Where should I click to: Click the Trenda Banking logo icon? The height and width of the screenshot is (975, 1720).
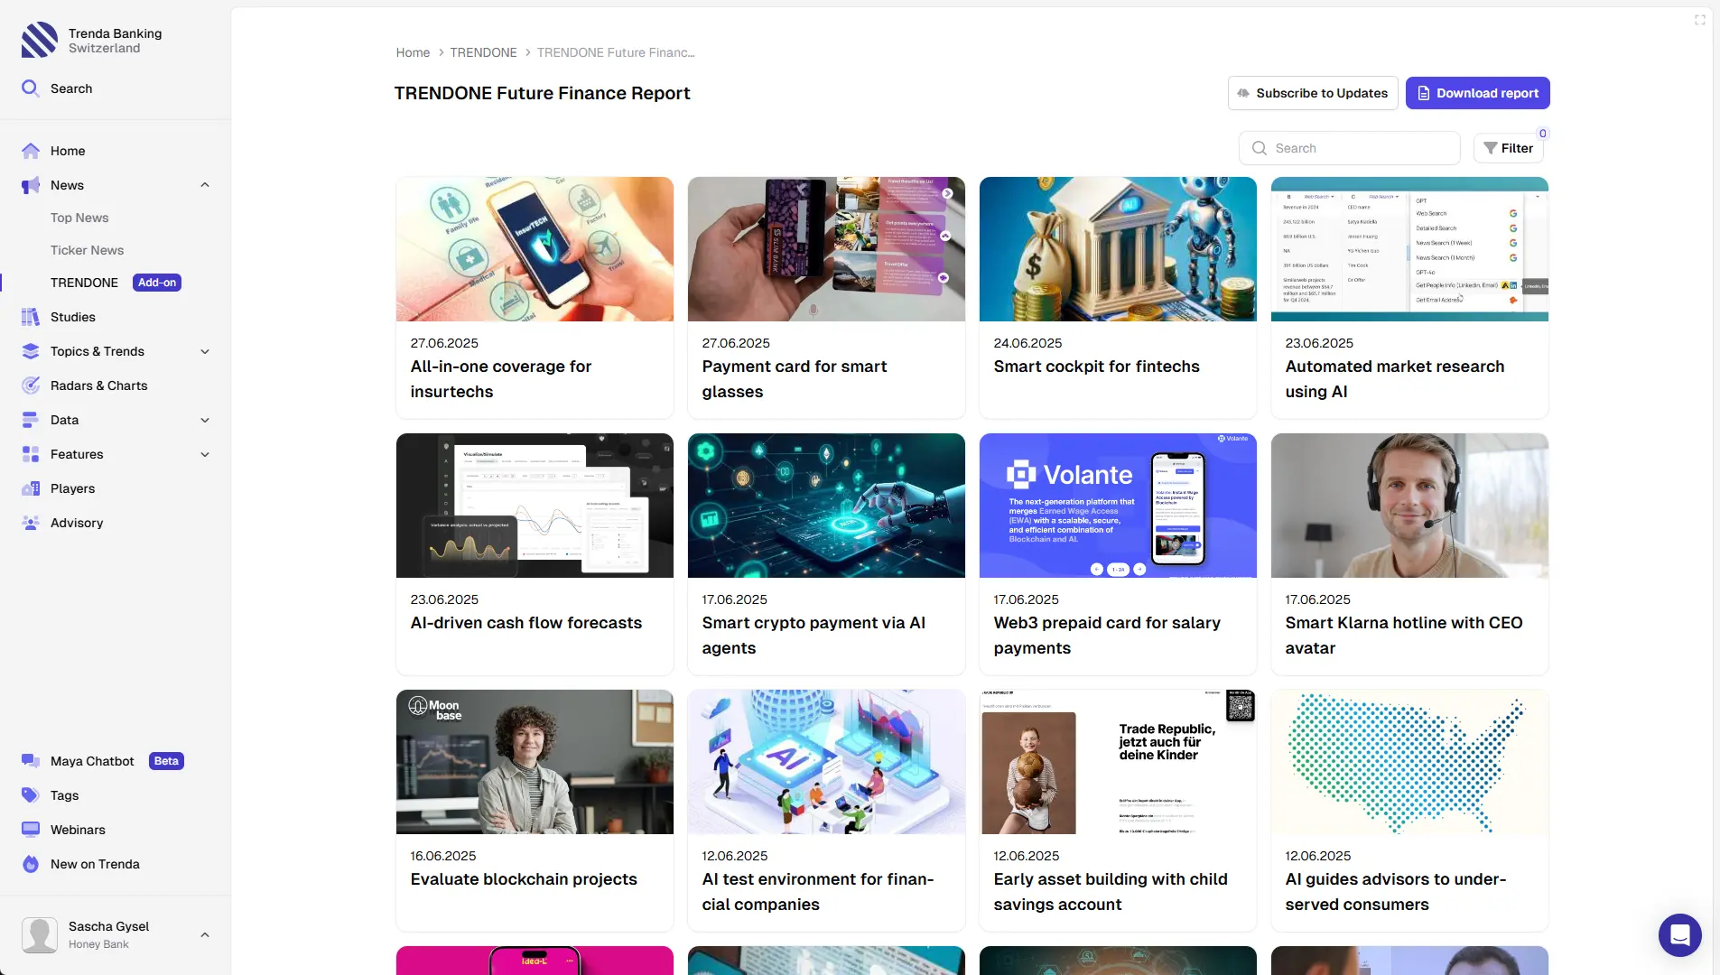[40, 41]
